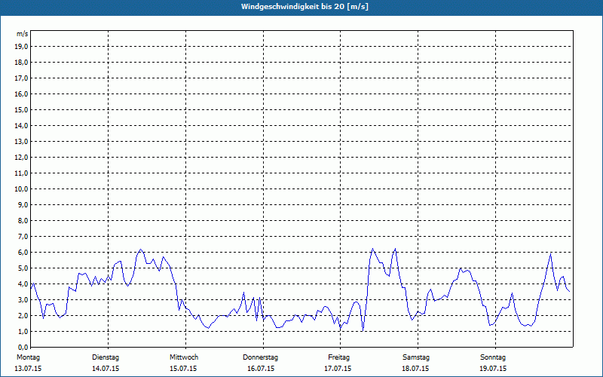Click the 0,0 axis label
This screenshot has width=603, height=377.
tap(23, 348)
